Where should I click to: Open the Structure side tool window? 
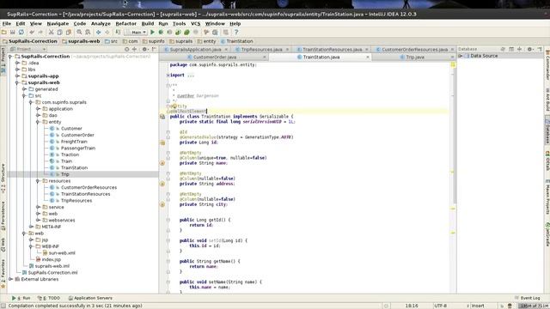(x=3, y=178)
